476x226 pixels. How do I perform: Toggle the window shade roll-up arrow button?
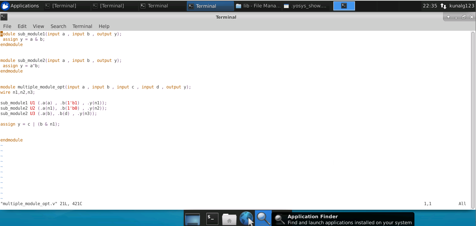coord(448,17)
